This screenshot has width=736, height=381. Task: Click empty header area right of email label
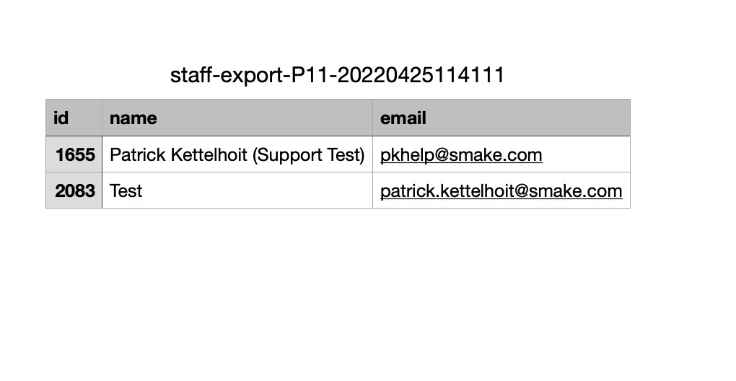[x=527, y=118]
